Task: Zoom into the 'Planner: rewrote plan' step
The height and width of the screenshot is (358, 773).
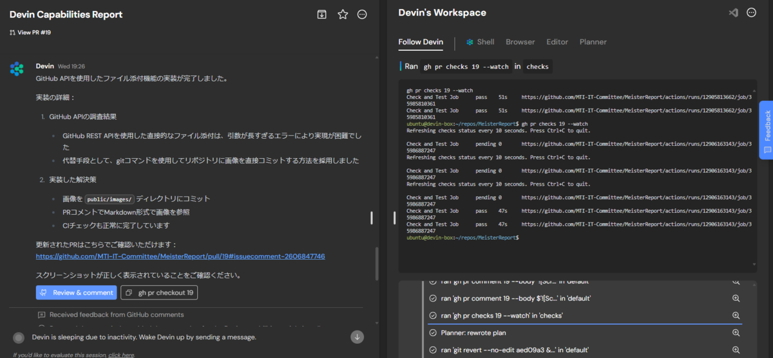Action: [736, 333]
